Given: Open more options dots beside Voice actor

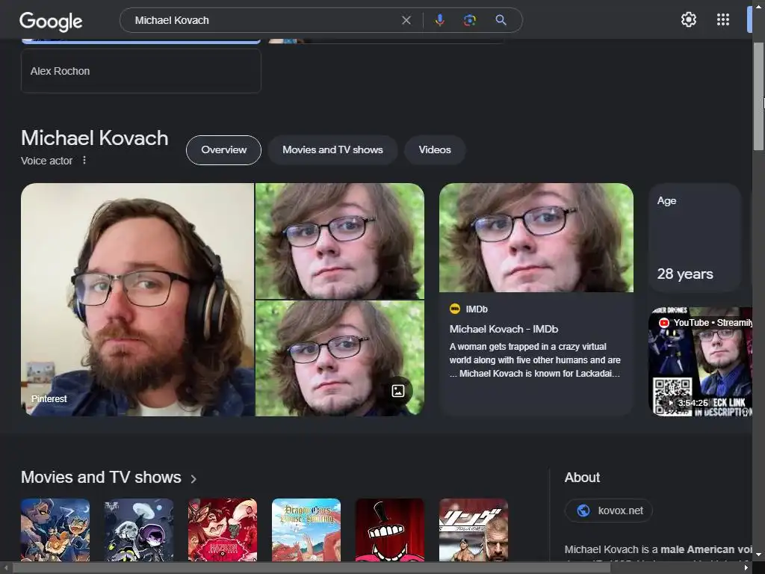Looking at the screenshot, I should 84,160.
